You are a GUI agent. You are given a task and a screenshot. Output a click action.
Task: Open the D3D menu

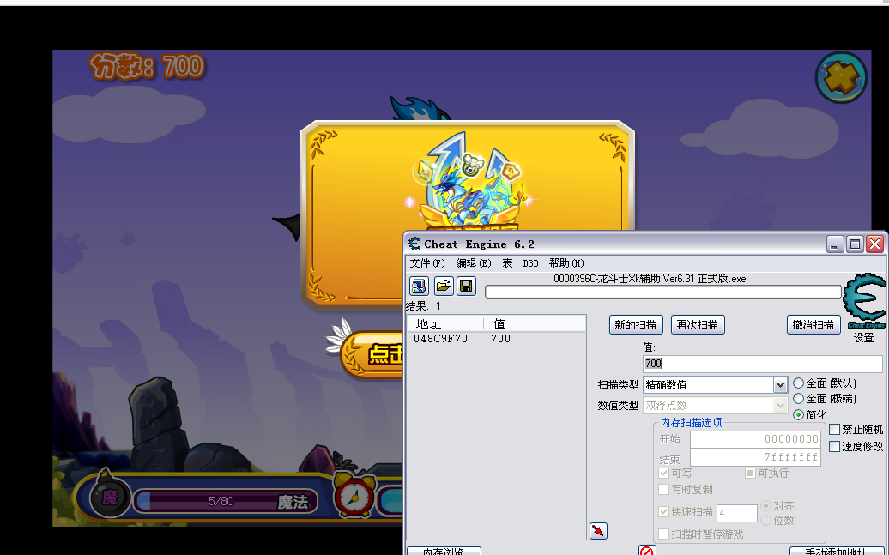pos(530,263)
